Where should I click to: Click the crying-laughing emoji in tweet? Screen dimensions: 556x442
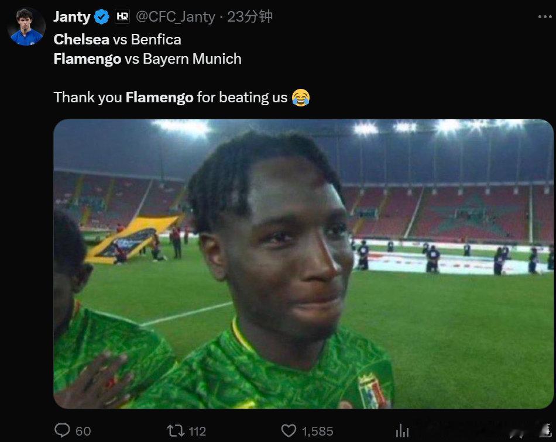(301, 98)
